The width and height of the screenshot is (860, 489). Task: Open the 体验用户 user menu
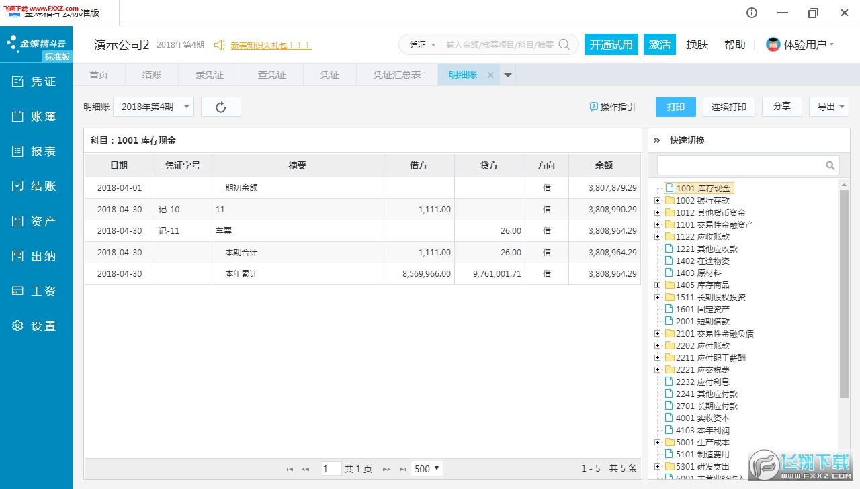point(808,44)
